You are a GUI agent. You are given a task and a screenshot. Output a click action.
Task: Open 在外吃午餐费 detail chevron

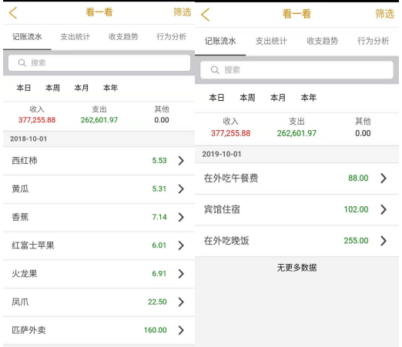click(384, 178)
